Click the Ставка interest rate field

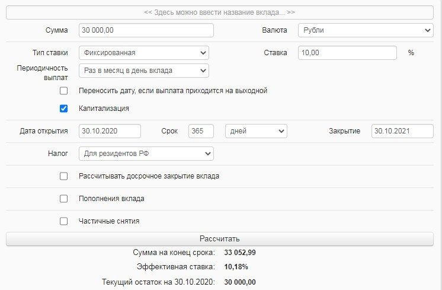point(346,52)
